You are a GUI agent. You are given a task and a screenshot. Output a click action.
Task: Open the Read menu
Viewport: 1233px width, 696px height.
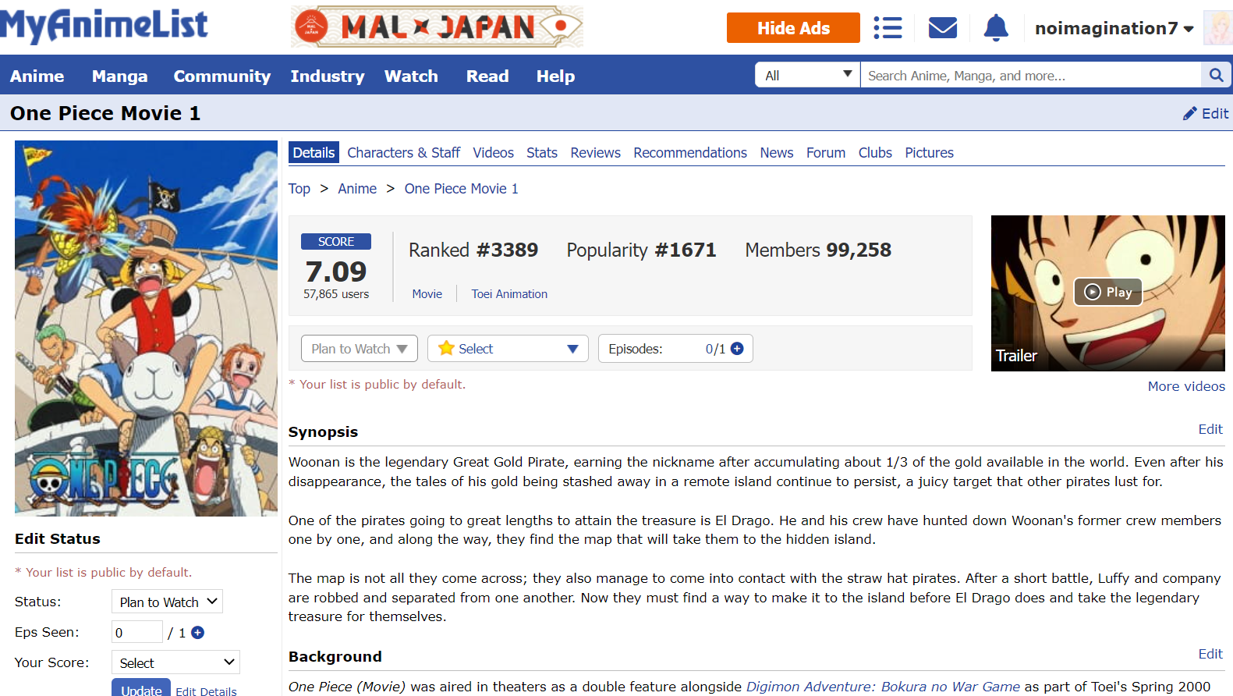pyautogui.click(x=487, y=76)
